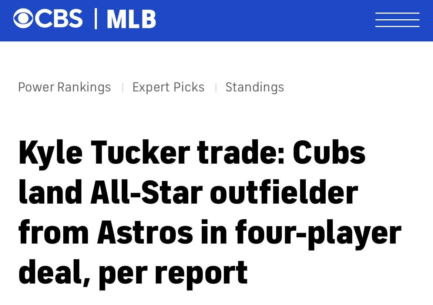Switch to the Expert Picks tab

(x=168, y=87)
